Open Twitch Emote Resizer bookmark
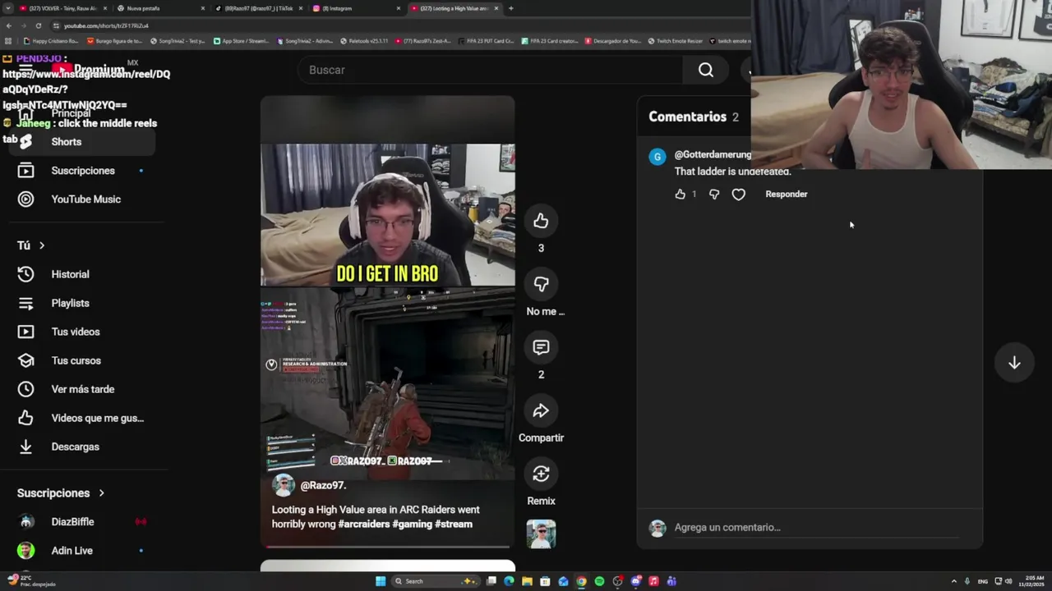This screenshot has height=591, width=1052. (675, 41)
